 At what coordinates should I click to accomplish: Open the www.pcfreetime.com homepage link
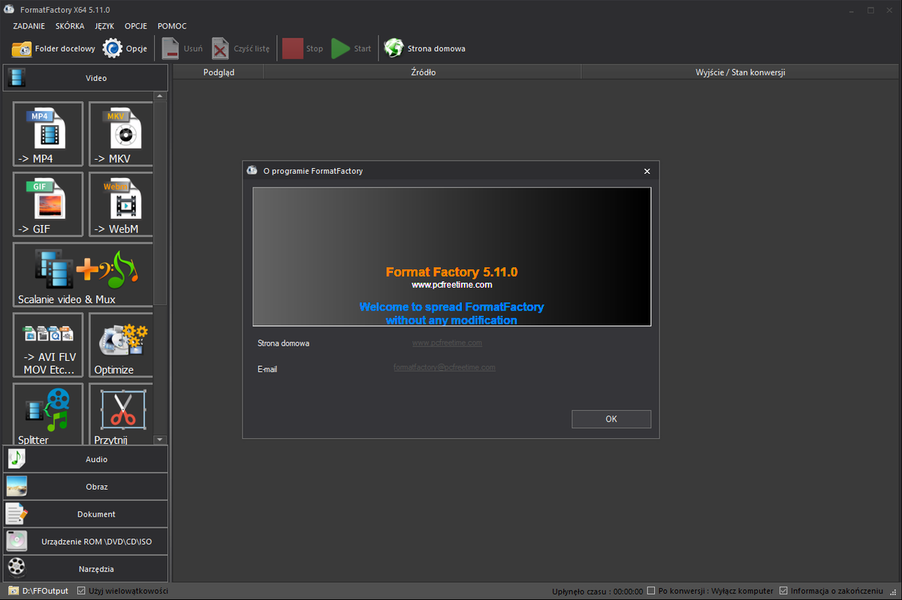pyautogui.click(x=447, y=343)
